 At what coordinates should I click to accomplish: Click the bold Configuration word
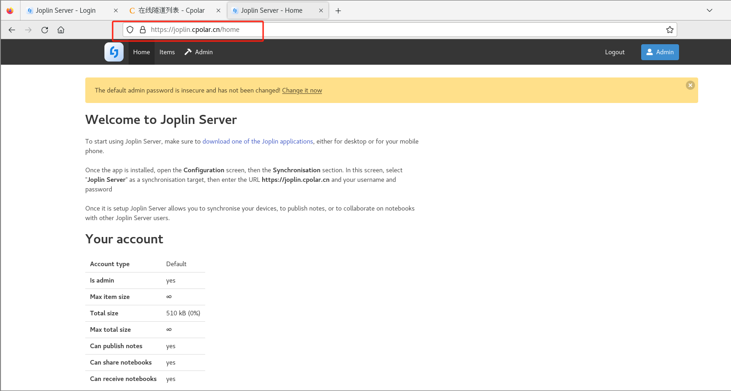[204, 170]
